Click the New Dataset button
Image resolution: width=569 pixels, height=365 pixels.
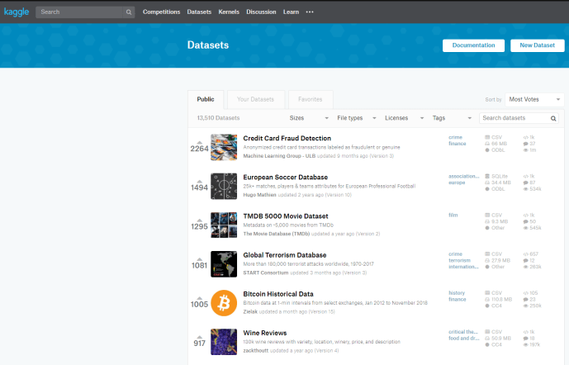(x=538, y=45)
